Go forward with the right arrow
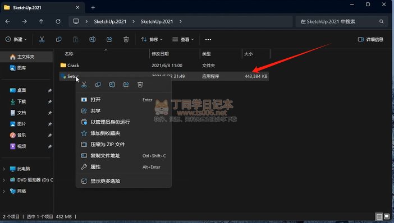 (24, 22)
